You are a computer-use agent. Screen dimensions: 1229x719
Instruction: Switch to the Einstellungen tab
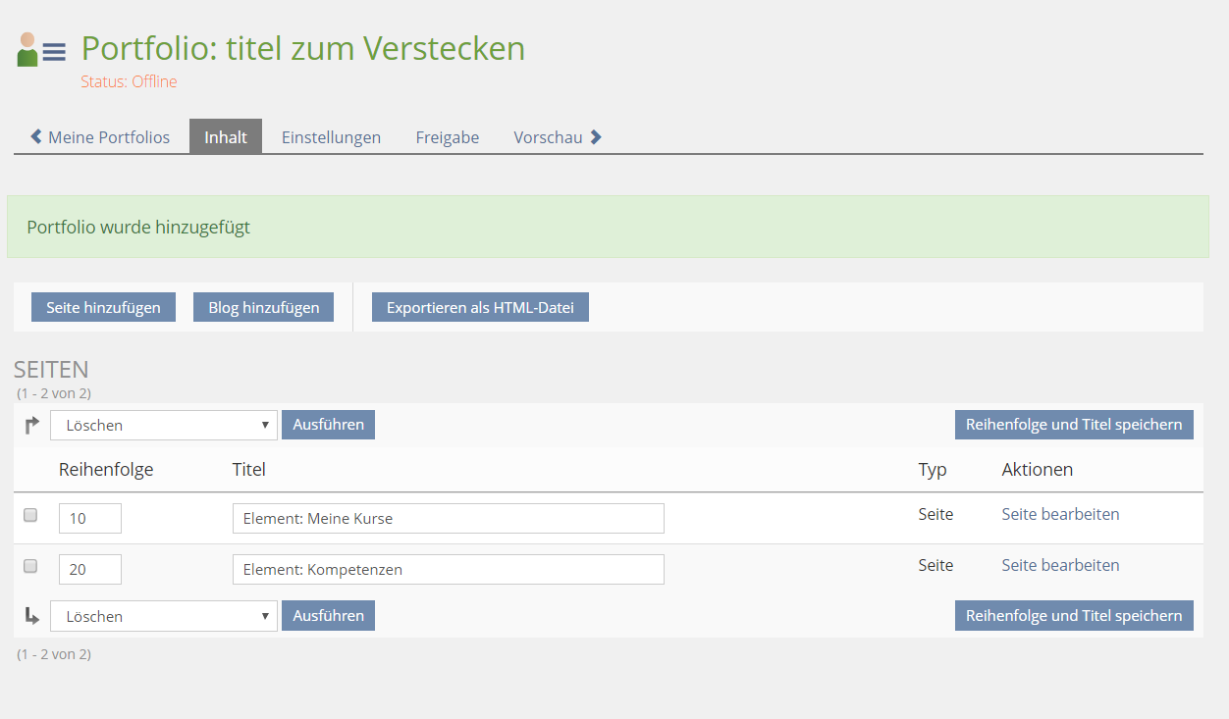[331, 137]
